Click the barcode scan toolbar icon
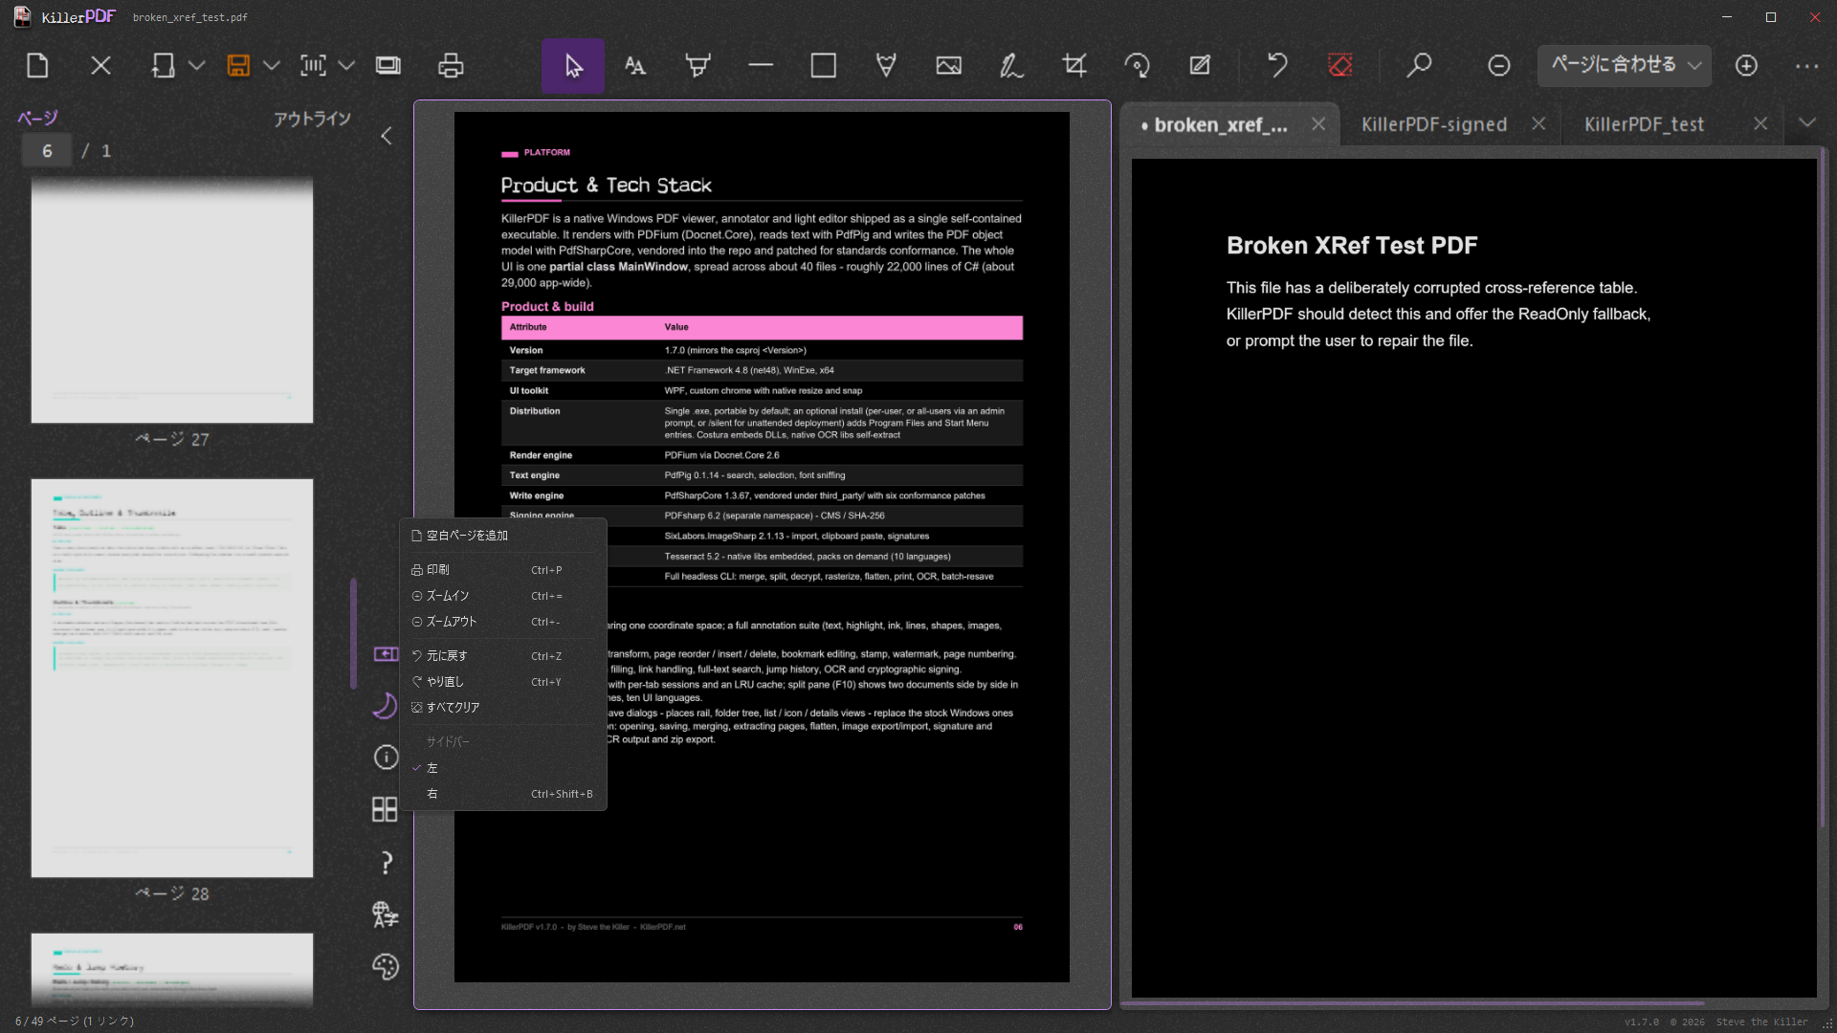 313,66
